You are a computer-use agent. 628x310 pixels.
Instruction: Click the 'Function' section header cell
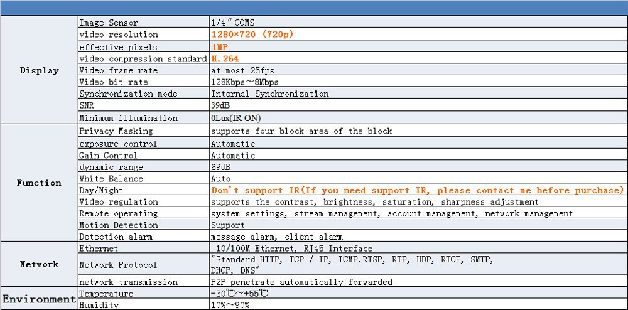(x=39, y=183)
